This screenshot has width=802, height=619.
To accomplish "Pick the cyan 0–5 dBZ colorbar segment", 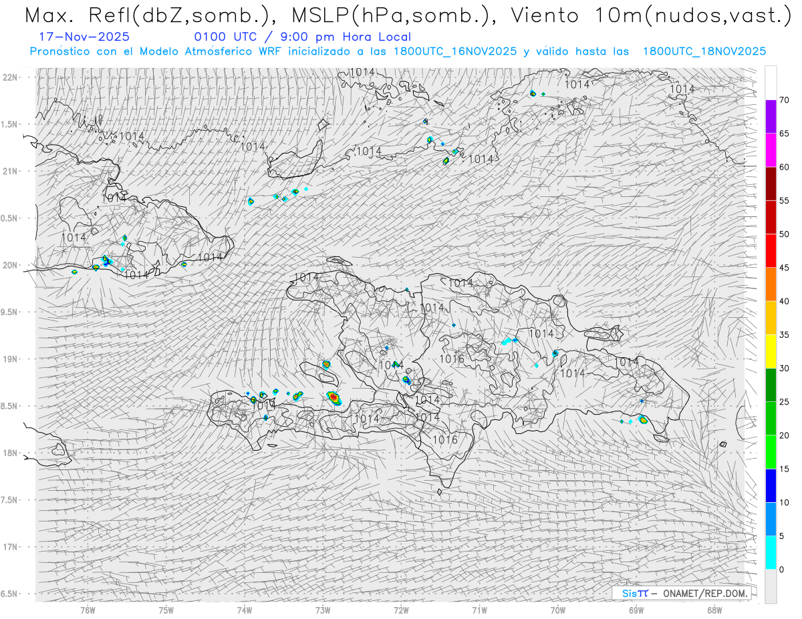I will (x=771, y=553).
